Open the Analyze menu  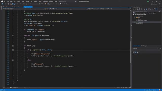tap(35, 1)
